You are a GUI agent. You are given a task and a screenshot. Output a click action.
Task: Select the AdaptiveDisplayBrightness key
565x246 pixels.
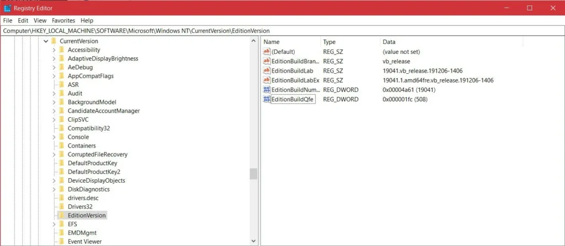103,59
